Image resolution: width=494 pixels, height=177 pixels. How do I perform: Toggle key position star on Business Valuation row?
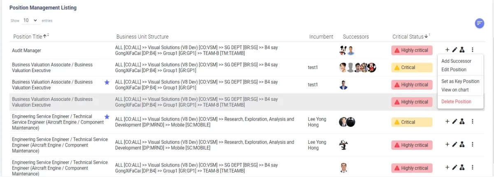click(x=107, y=82)
